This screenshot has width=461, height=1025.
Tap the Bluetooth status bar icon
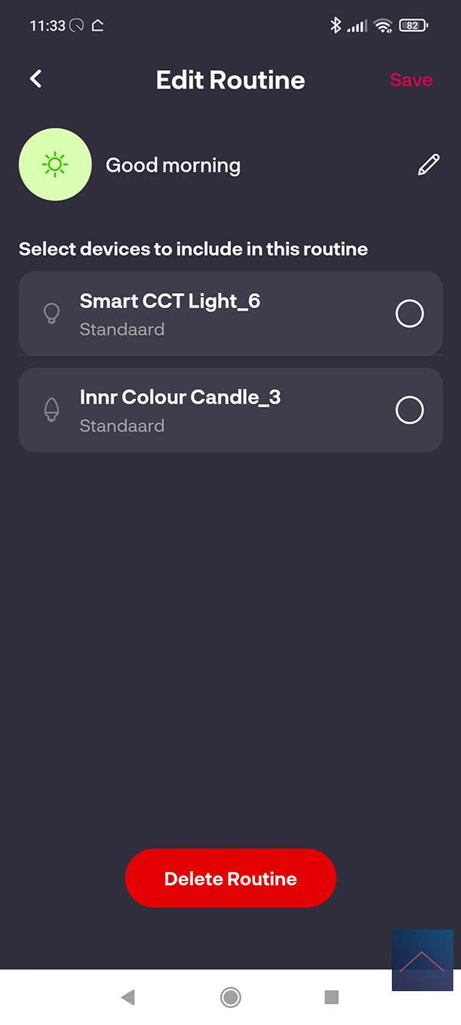[335, 25]
